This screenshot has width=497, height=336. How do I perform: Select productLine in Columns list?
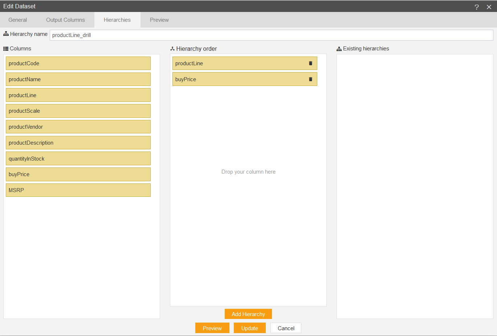(78, 95)
